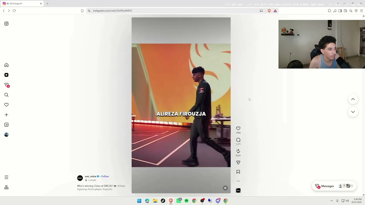Open File Explorer from taskbar
This screenshot has width=365, height=205.
[155, 201]
